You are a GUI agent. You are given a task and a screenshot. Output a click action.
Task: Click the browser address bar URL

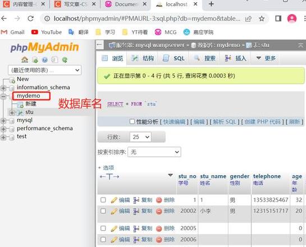tap(147, 19)
